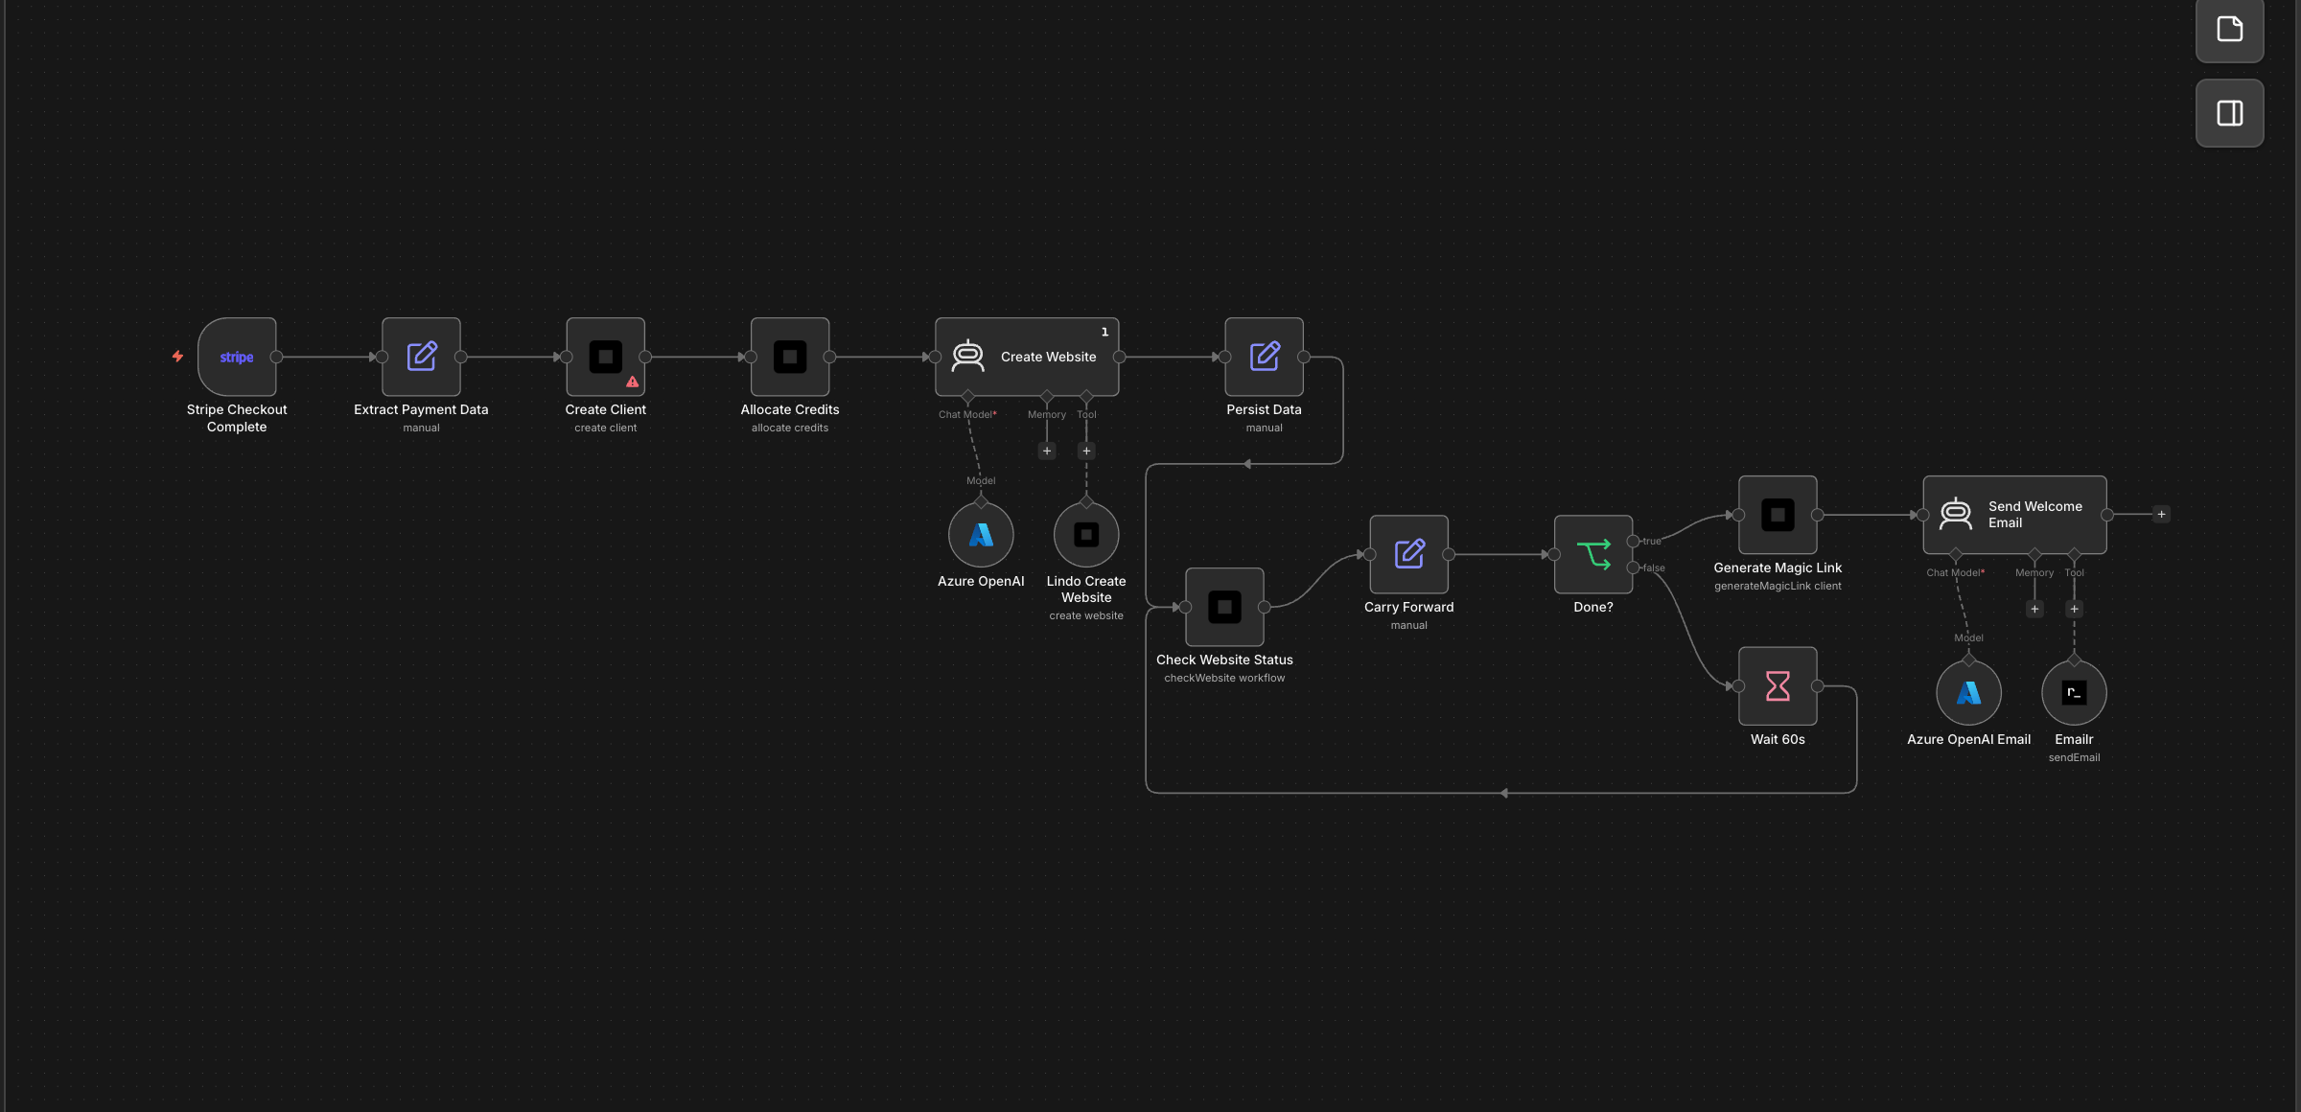This screenshot has width=2301, height=1112.
Task: Select the Emailr sendEmail tool node
Action: [2074, 693]
